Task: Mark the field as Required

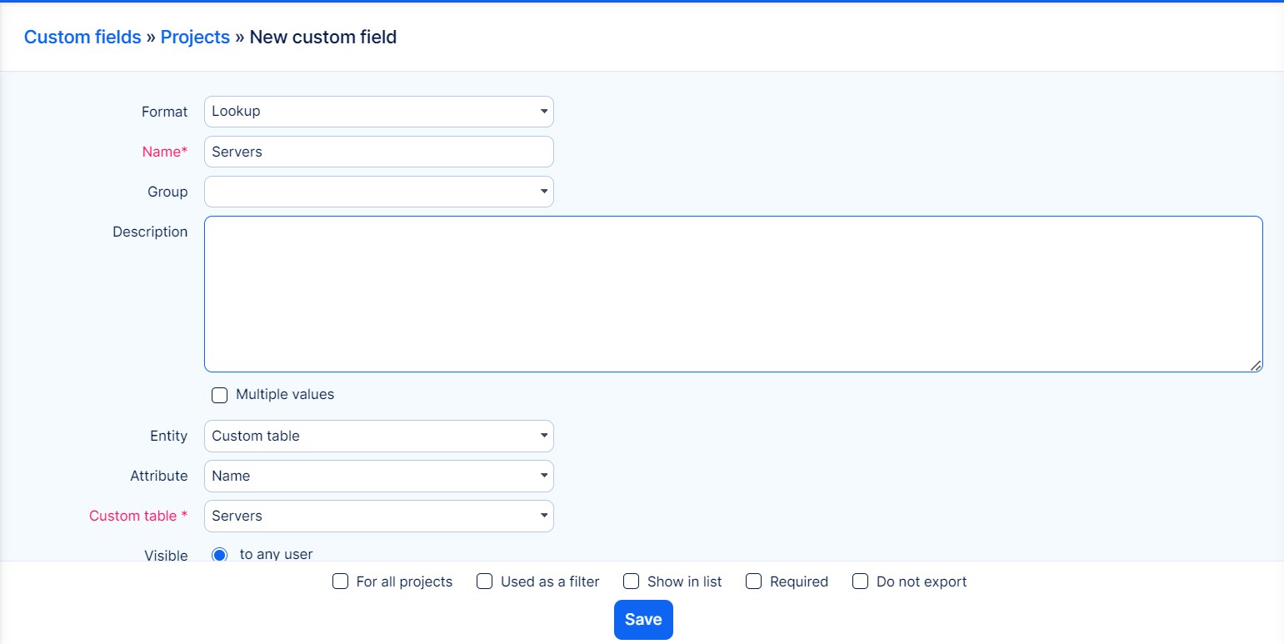Action: coord(753,581)
